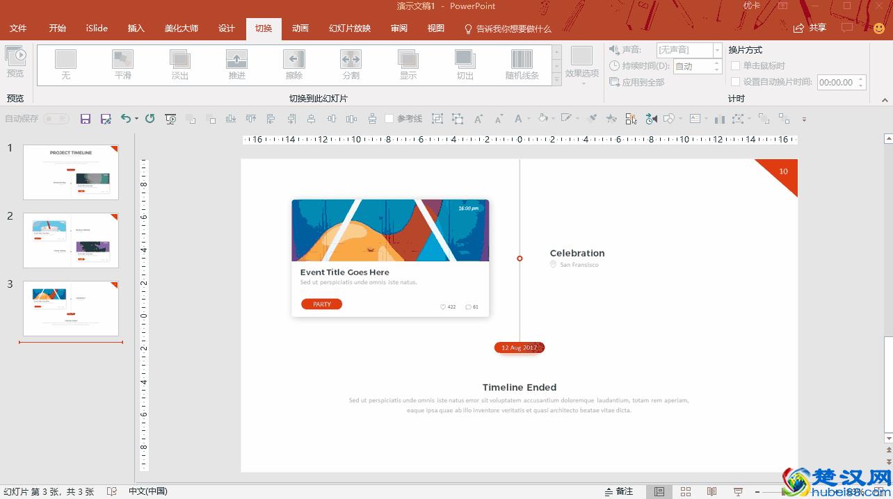Open reading view from the status bar
The width and height of the screenshot is (893, 499).
click(x=711, y=491)
